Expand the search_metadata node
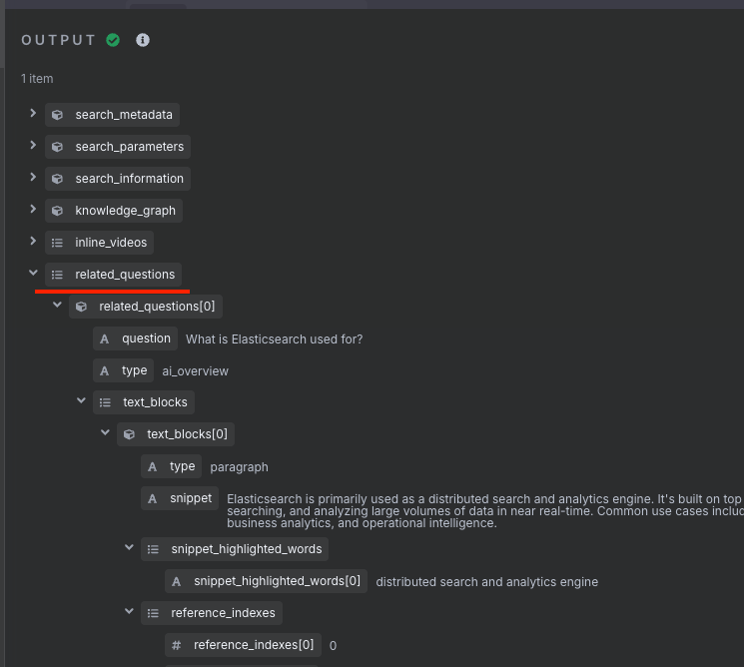The image size is (744, 667). tap(33, 114)
